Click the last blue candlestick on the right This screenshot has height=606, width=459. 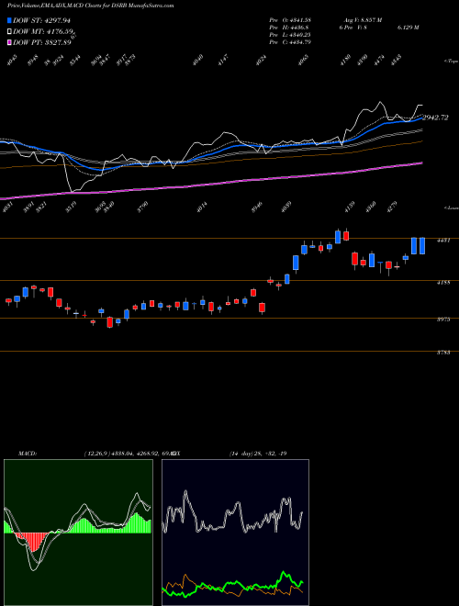coord(422,246)
